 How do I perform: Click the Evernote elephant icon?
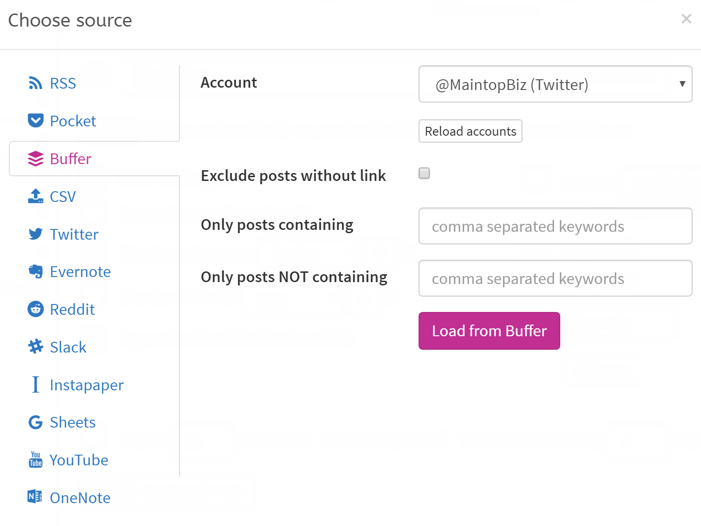point(35,271)
